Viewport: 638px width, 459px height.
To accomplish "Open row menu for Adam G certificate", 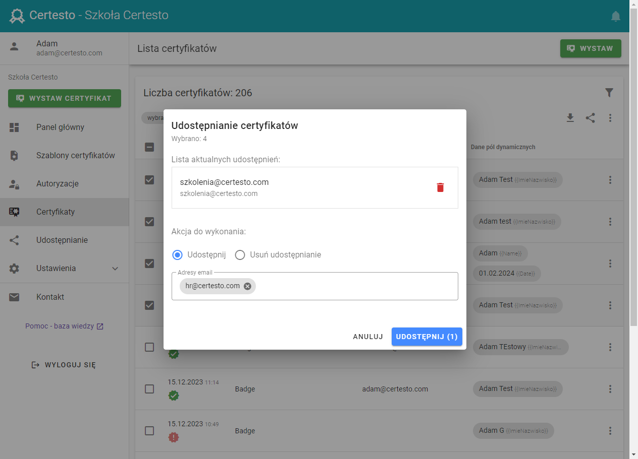I will 610,431.
